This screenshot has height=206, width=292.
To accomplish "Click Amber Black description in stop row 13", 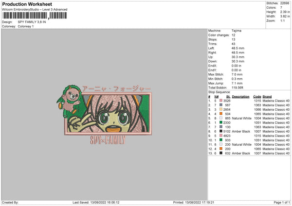I will coord(241,154).
